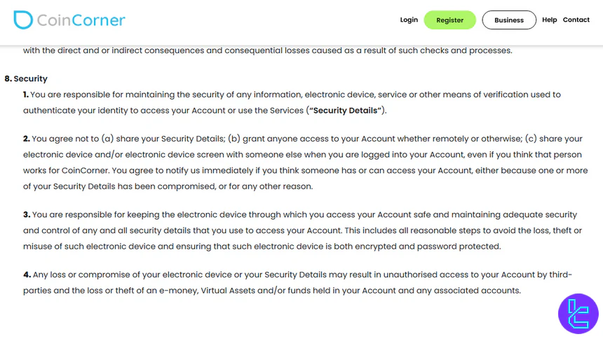Click the Business outlined button

[508, 20]
